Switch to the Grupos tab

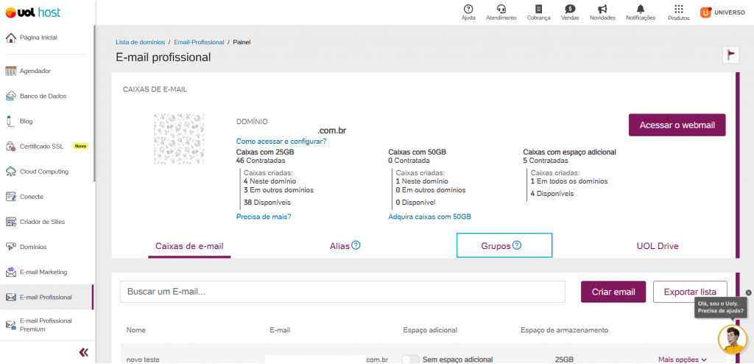[x=504, y=245]
